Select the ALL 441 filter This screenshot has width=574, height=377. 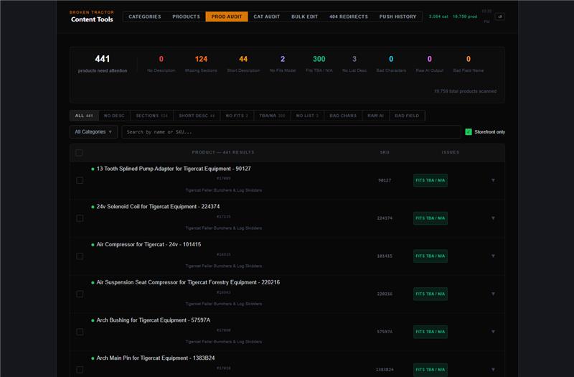[x=84, y=116]
